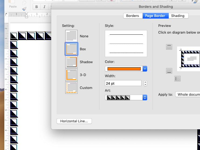Click the Width stepper arrows
The width and height of the screenshot is (200, 150).
145,83
